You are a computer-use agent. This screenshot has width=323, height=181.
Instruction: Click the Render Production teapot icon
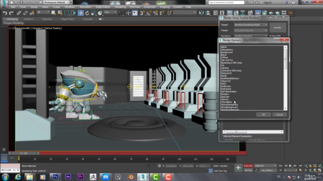pyautogui.click(x=271, y=13)
